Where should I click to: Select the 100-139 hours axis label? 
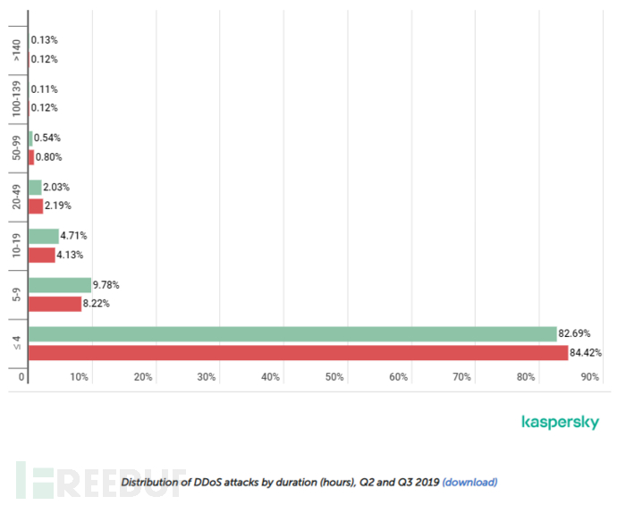15,98
